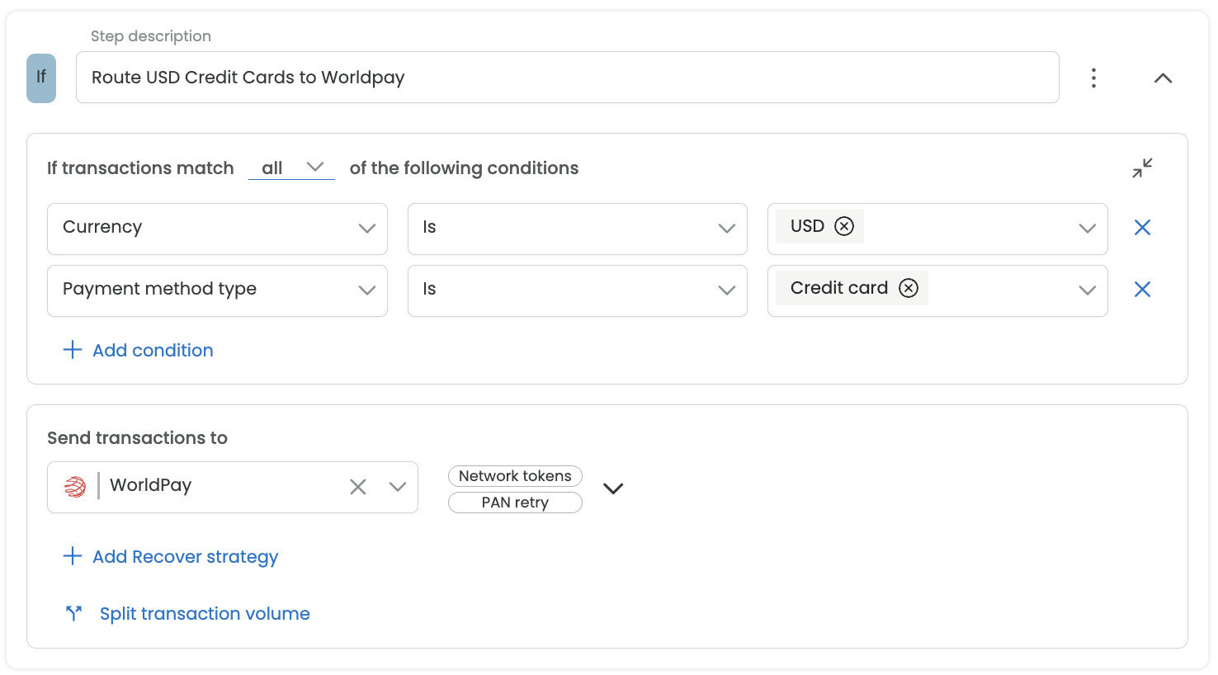This screenshot has height=675, width=1218.
Task: Collapse the step with the up chevron
Action: (1163, 78)
